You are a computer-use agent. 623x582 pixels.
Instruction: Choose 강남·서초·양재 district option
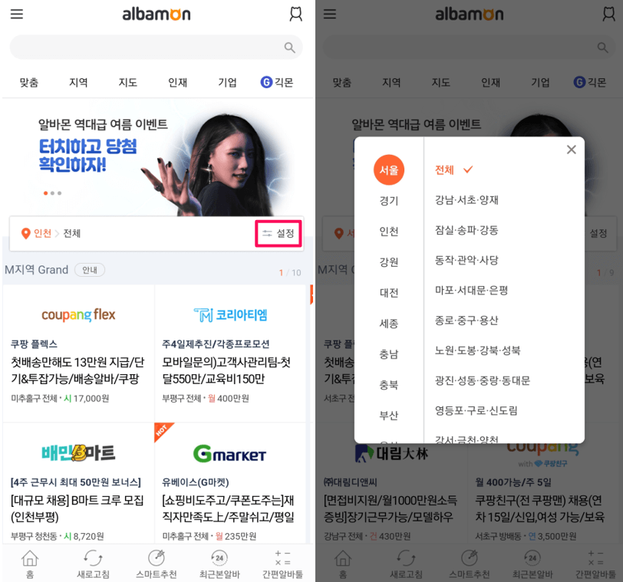[466, 199]
